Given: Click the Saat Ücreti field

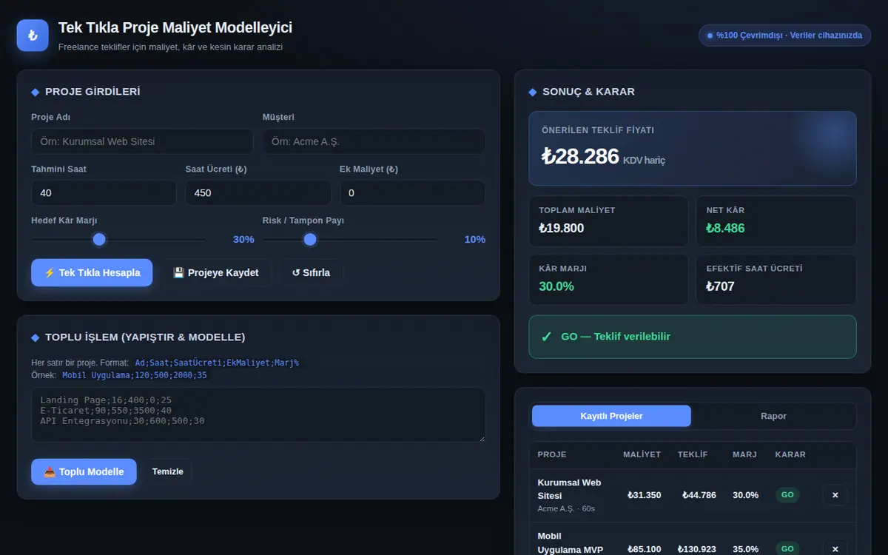Looking at the screenshot, I should pyautogui.click(x=258, y=193).
